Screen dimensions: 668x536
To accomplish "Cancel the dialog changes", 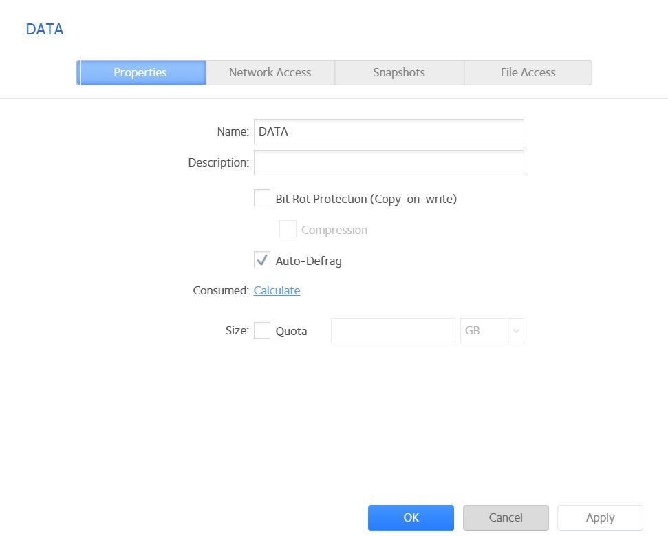I will click(x=506, y=517).
